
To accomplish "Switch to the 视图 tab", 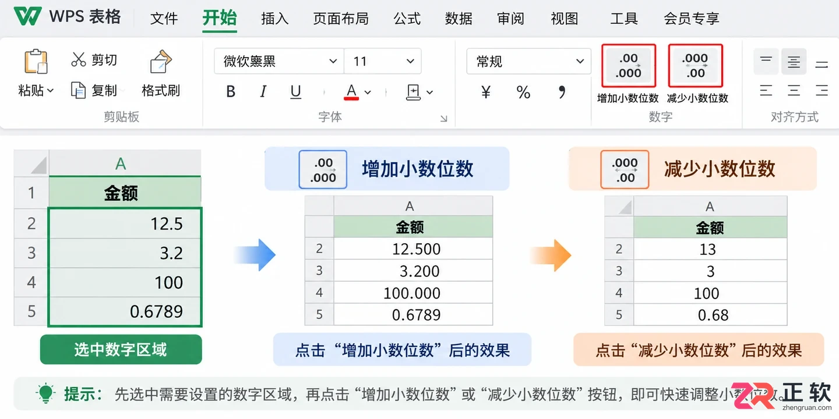I will pyautogui.click(x=565, y=19).
